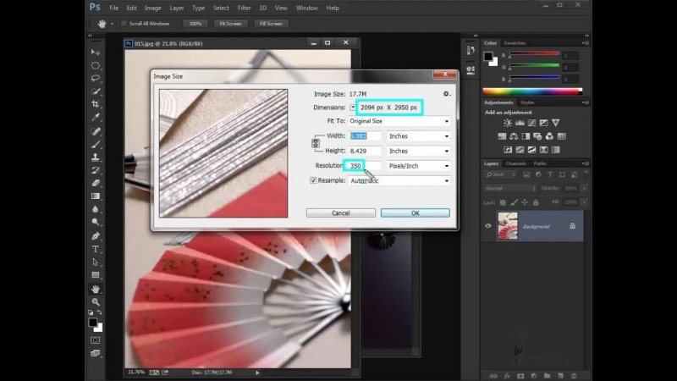Viewport: 677px width, 381px height.
Task: Open the Image Size gear settings
Action: point(446,94)
